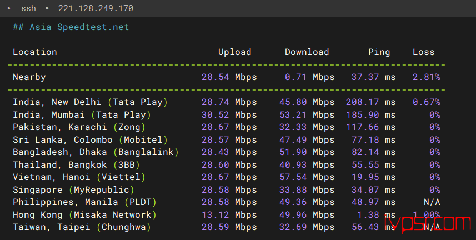476x240 pixels.
Task: Select the 221.128.249.170 host address
Action: pyautogui.click(x=96, y=8)
